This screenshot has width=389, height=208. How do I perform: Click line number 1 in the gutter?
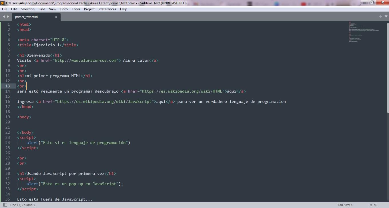pos(9,24)
